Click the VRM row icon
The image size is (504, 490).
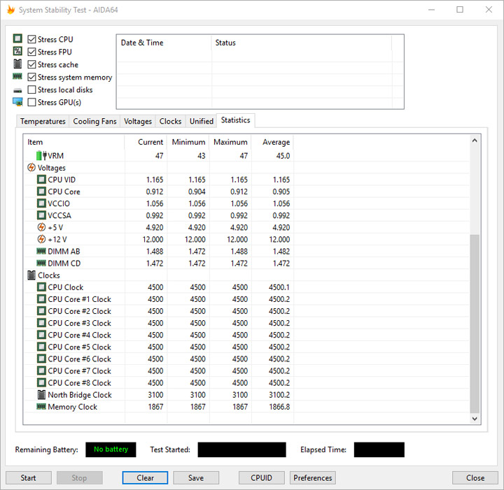(41, 156)
